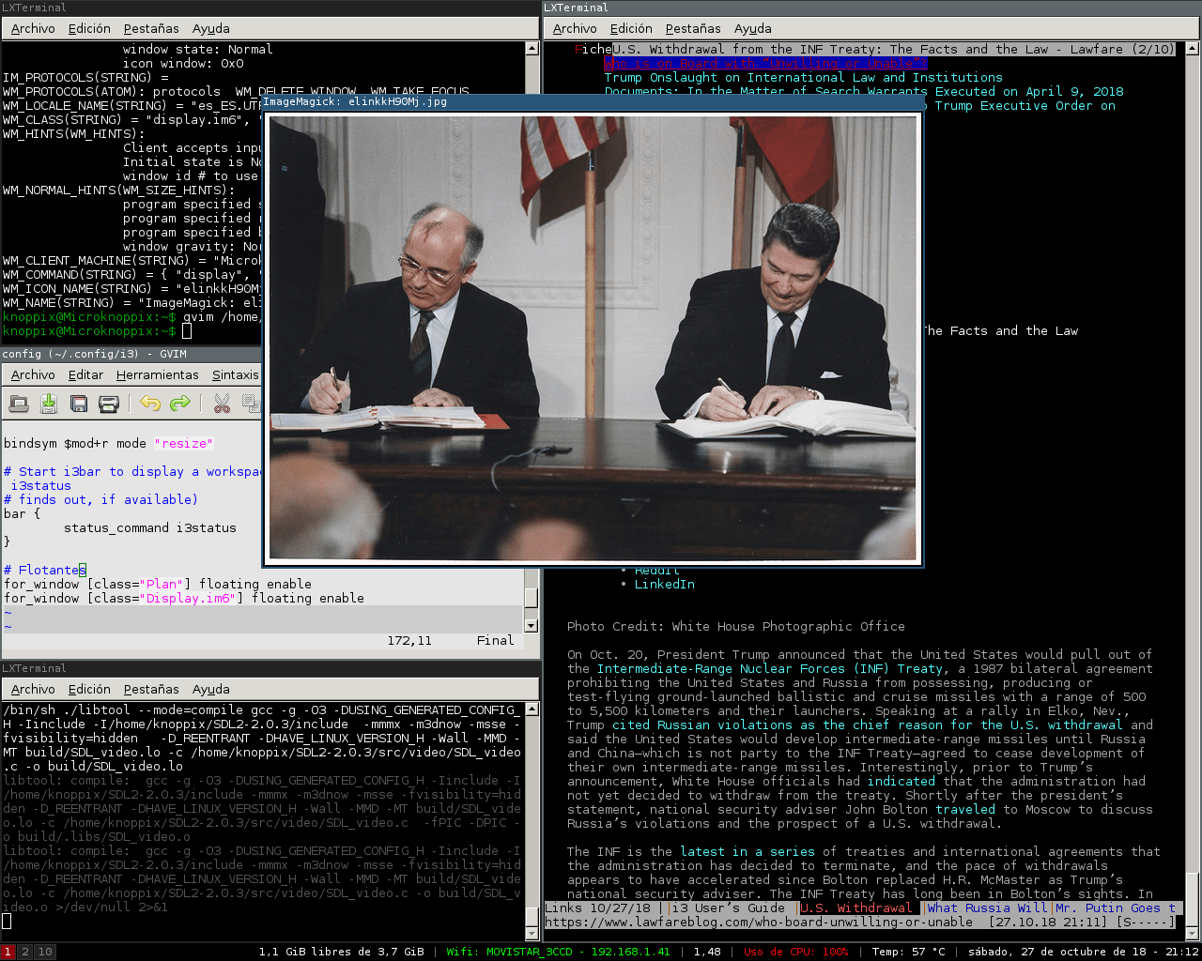Click the GVIM scrollbar down arrow
Screen dimensions: 1202x961
[531, 626]
